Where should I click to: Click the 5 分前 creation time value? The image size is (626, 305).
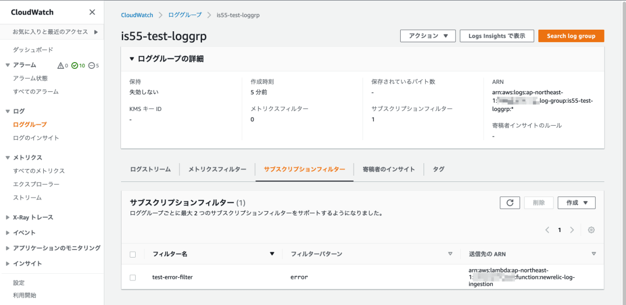click(259, 92)
